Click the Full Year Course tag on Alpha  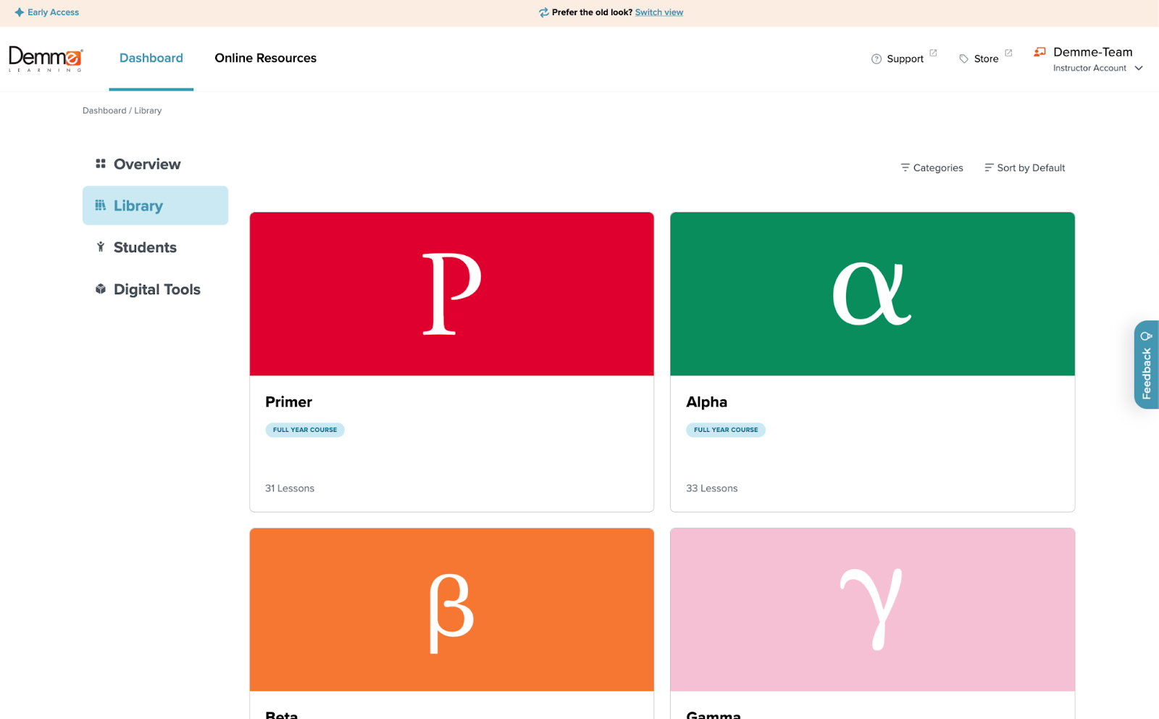(x=726, y=430)
